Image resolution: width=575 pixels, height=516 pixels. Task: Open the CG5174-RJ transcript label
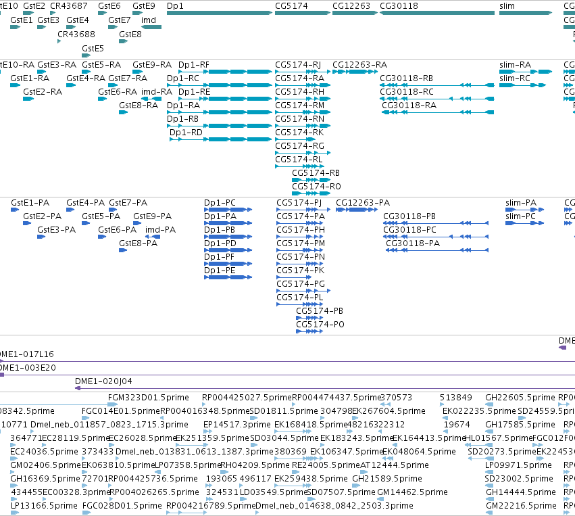point(298,65)
